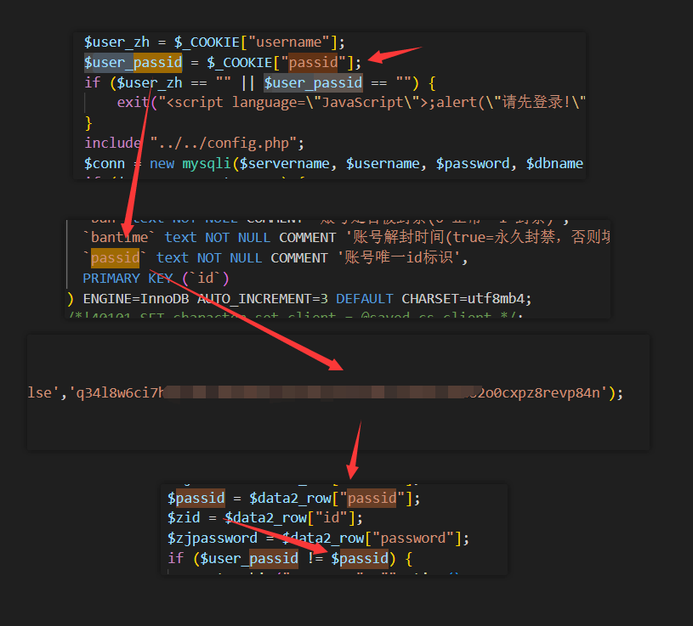Select the "id" key in $data2_row

pos(331,518)
